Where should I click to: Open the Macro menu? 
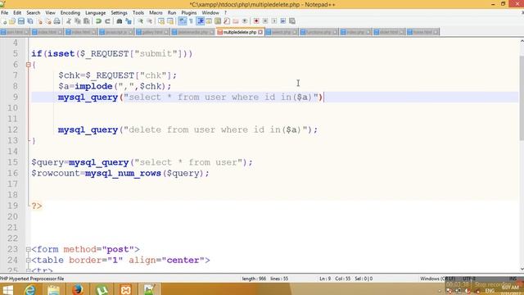[156, 13]
